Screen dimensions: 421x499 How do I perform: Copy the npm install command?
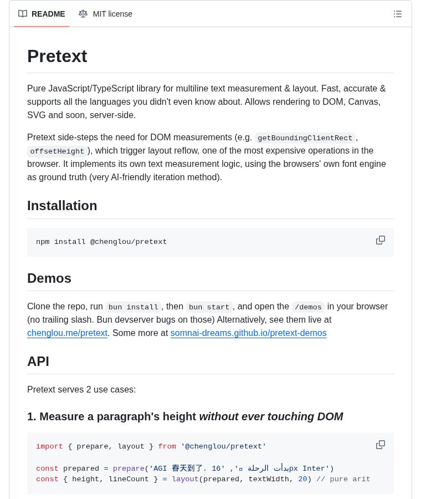pyautogui.click(x=381, y=240)
